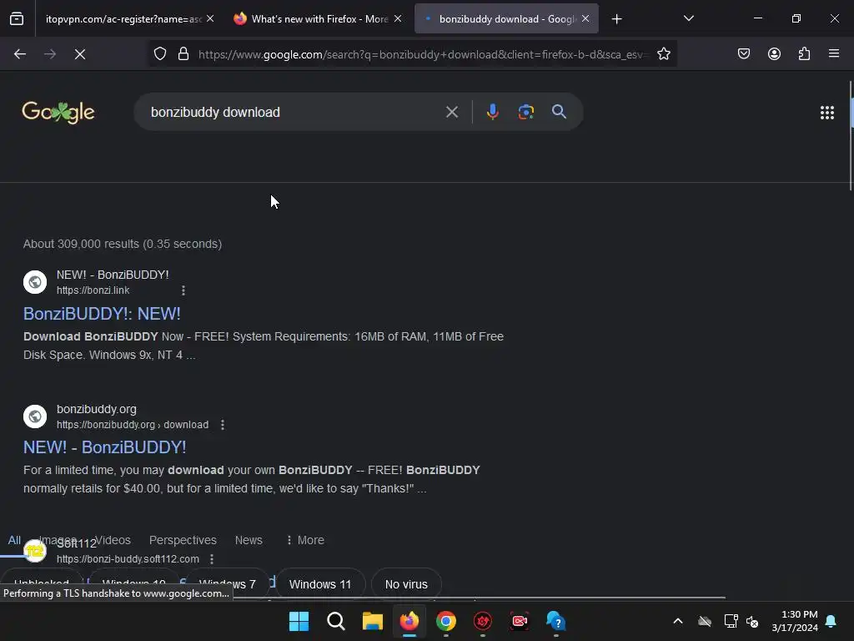Open the All search filter
This screenshot has height=641, width=854.
14,540
